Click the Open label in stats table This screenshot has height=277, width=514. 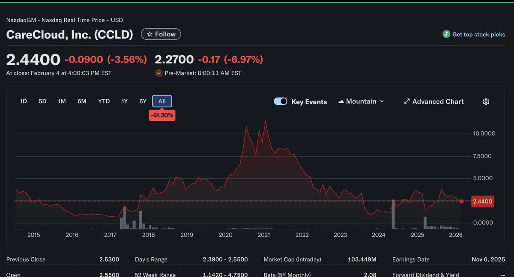[x=13, y=274]
